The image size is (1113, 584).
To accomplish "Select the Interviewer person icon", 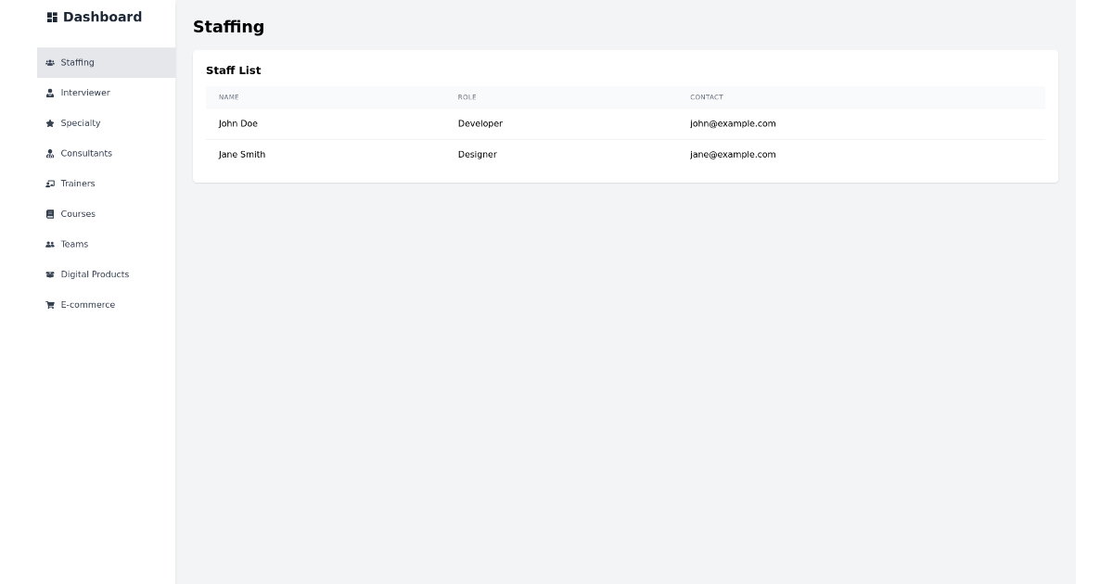I will [x=49, y=93].
